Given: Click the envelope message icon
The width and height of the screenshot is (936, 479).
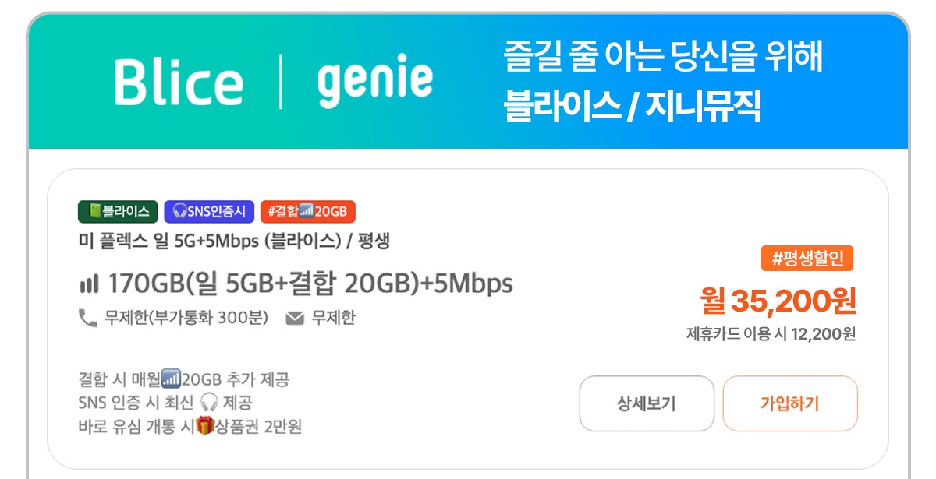Looking at the screenshot, I should point(295,319).
